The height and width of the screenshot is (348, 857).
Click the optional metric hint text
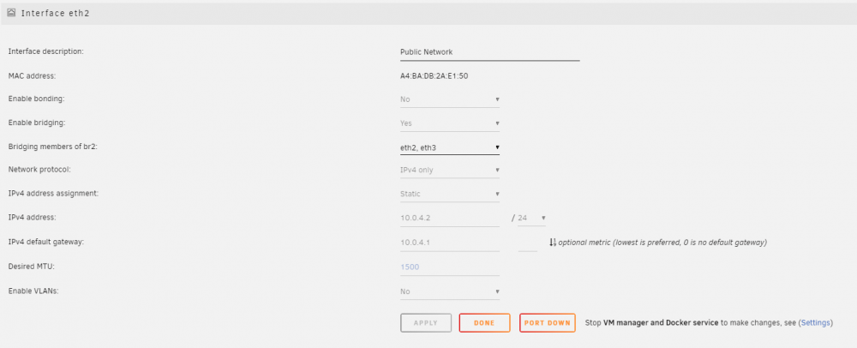662,242
